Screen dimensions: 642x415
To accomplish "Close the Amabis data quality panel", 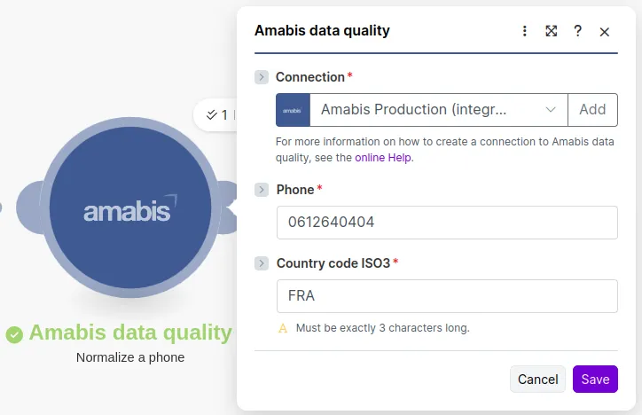I will click(x=605, y=31).
